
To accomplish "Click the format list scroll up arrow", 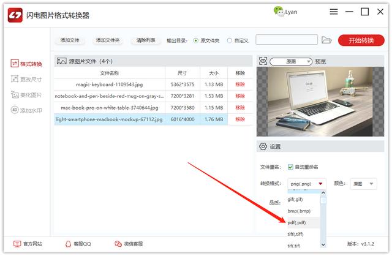I will pos(323,193).
